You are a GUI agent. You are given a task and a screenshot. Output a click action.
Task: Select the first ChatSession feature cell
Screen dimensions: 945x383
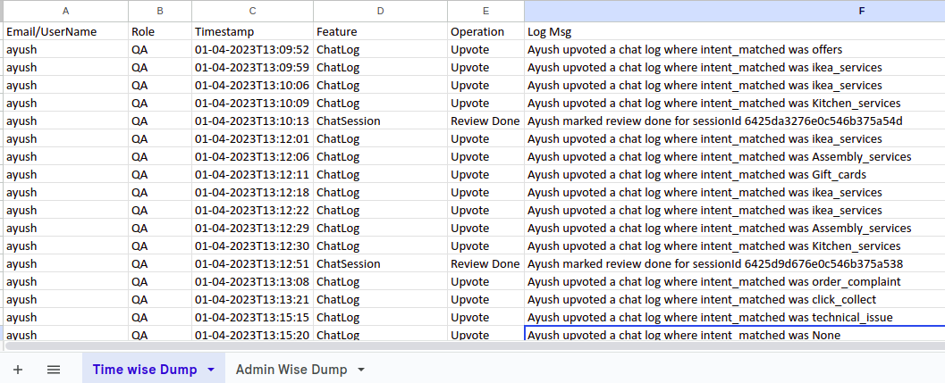pos(380,121)
